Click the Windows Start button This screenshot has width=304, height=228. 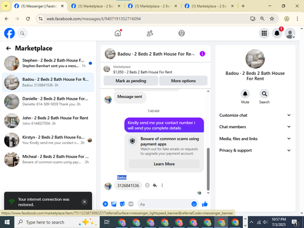click(x=7, y=222)
